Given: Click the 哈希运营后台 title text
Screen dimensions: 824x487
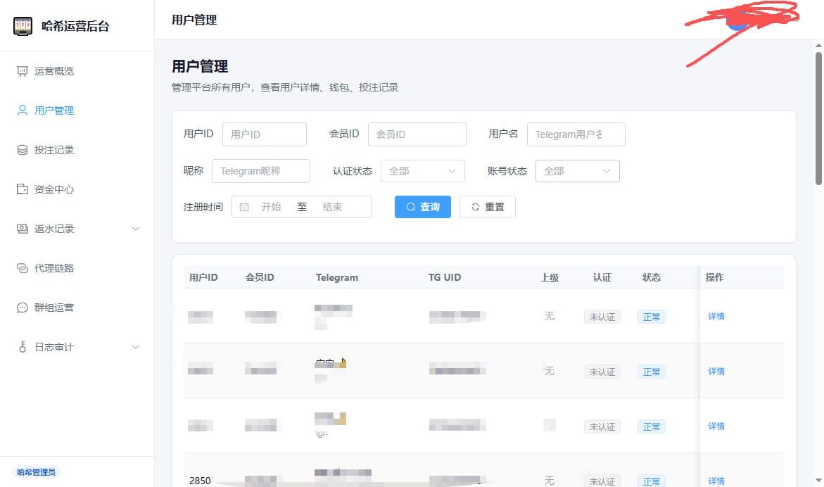Looking at the screenshot, I should click(x=75, y=26).
